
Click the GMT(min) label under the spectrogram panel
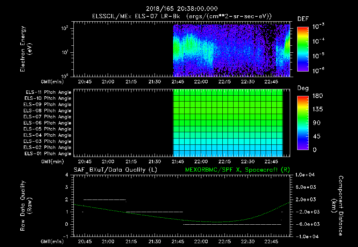pyautogui.click(x=52, y=82)
